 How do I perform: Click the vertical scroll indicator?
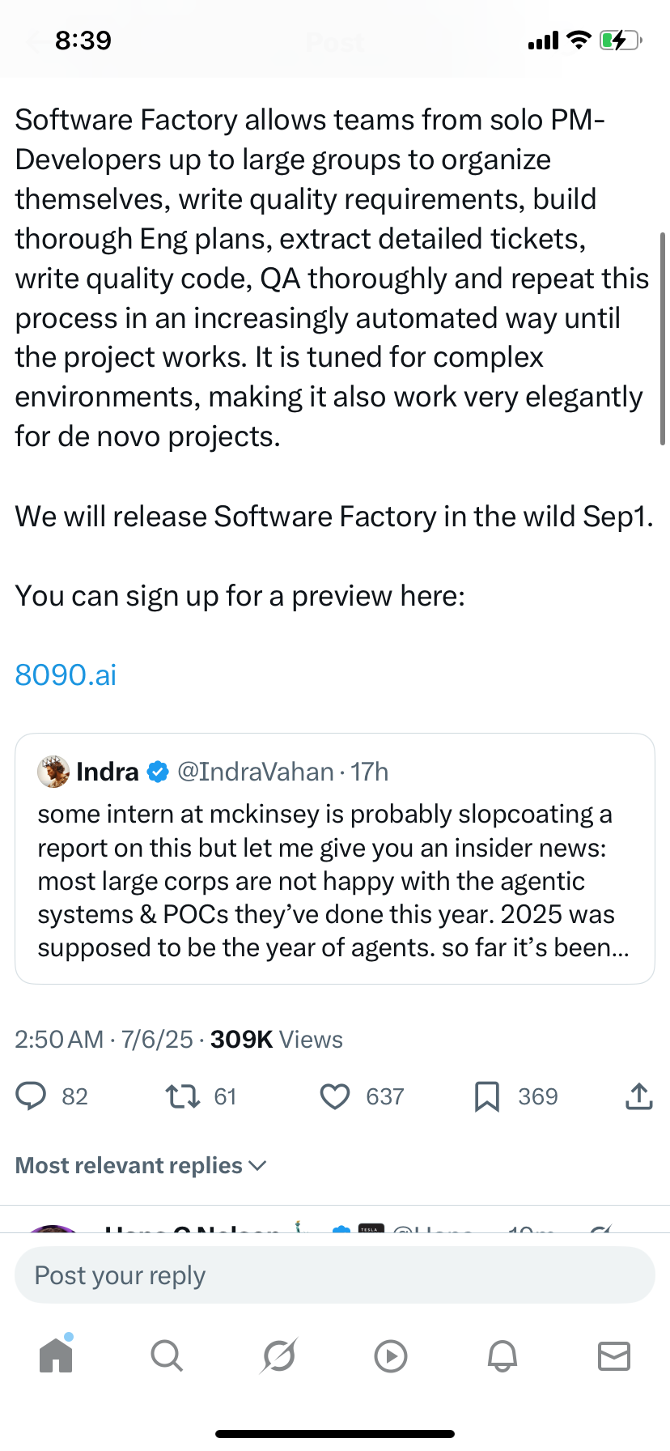tap(663, 338)
